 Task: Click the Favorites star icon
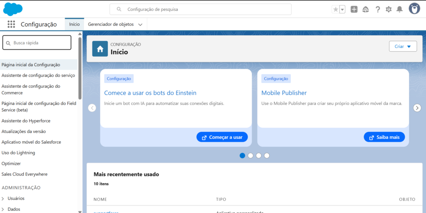[x=336, y=10]
